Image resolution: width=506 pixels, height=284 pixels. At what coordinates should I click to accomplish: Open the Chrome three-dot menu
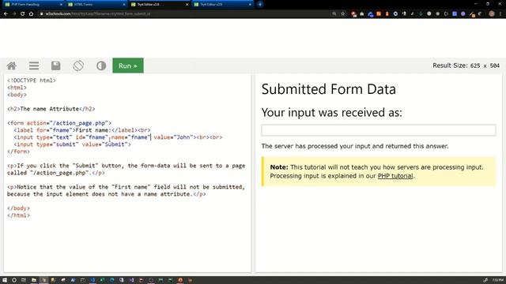500,14
